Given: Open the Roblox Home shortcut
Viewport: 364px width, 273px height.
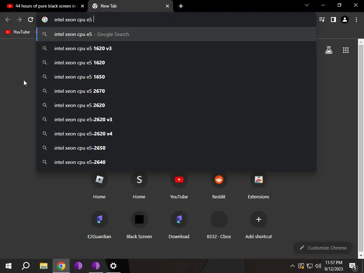Looking at the screenshot, I should [x=100, y=186].
